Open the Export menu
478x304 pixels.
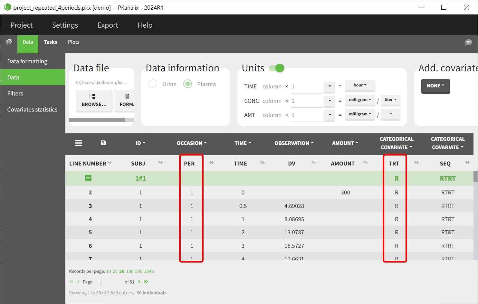[108, 25]
